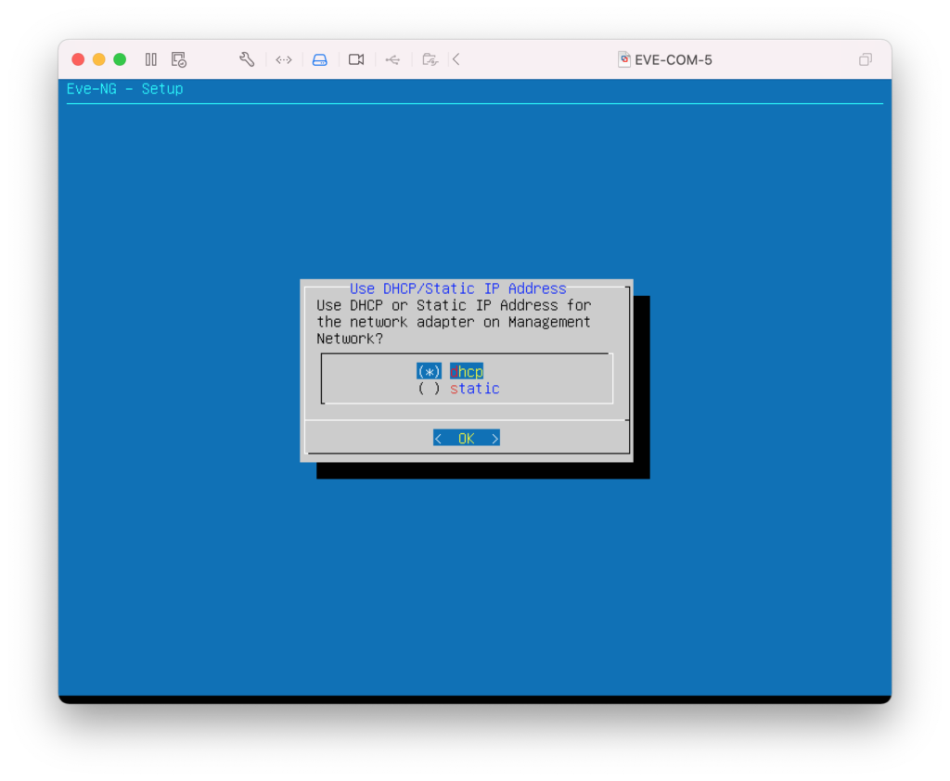Viewport: 950px width, 781px height.
Task: Minimize the EVE-COM-5 window
Action: point(98,59)
